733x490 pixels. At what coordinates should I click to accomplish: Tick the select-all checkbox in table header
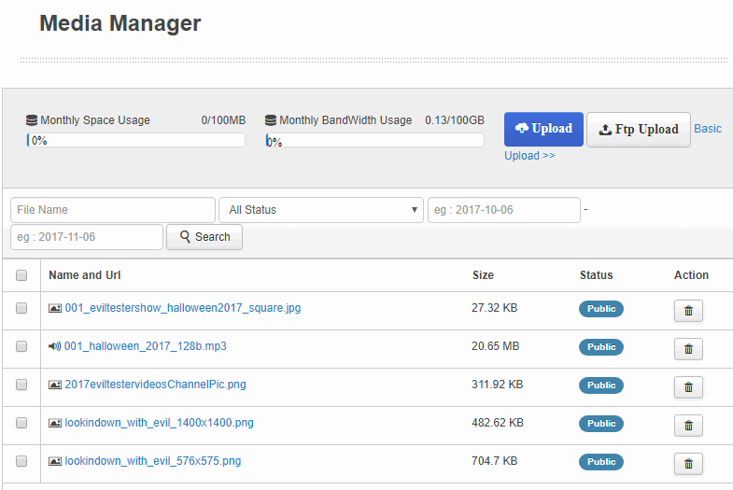pyautogui.click(x=21, y=275)
